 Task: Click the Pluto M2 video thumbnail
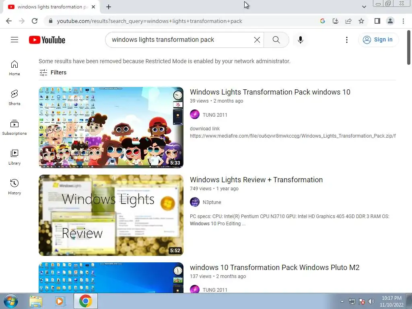click(111, 278)
